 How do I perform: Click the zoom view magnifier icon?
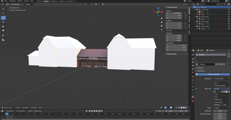pos(161,18)
